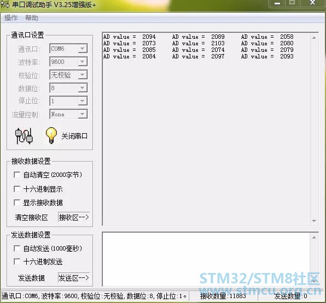Minimize the 串口调试助手 window

click(277, 3)
